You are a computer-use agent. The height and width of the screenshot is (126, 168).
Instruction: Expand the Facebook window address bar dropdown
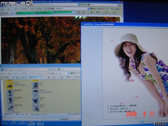49,69
